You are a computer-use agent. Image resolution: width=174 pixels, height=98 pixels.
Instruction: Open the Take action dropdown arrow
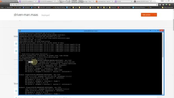click(x=155, y=15)
